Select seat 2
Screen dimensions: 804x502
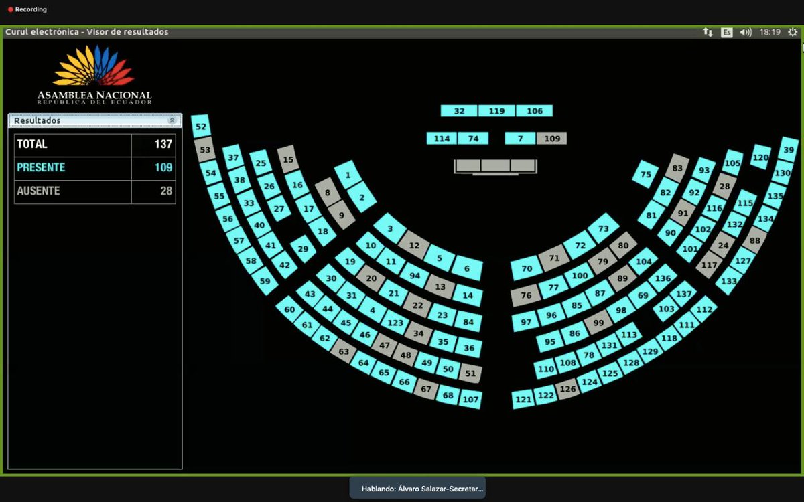(x=362, y=197)
